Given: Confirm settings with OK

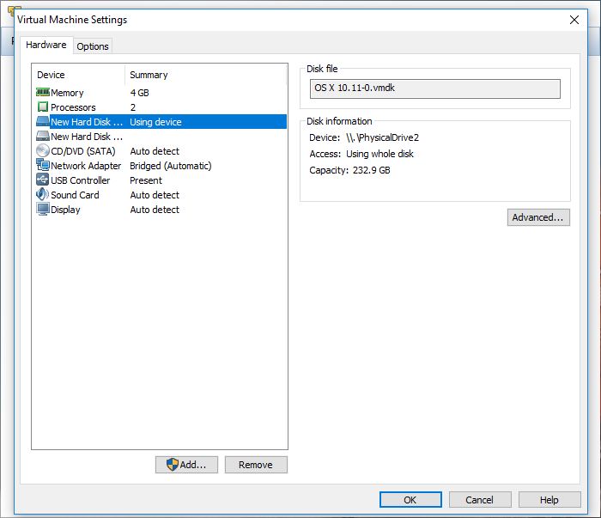Looking at the screenshot, I should [410, 500].
